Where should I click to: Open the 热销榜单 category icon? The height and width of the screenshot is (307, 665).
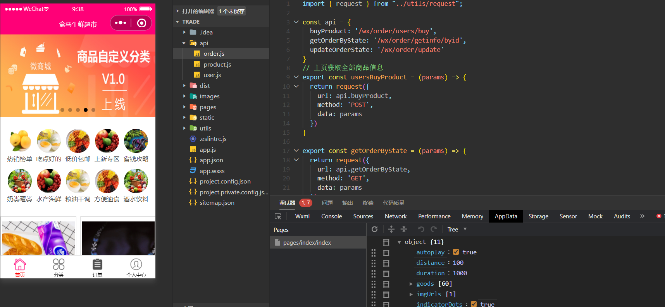20,141
